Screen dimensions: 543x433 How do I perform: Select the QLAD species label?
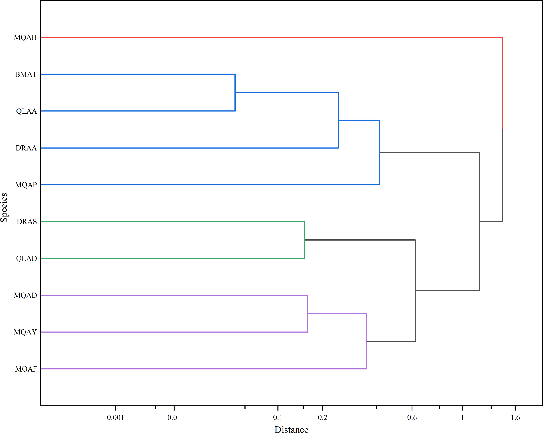pos(27,259)
